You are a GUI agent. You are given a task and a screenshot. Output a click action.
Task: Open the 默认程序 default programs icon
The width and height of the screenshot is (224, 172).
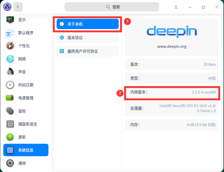10,33
